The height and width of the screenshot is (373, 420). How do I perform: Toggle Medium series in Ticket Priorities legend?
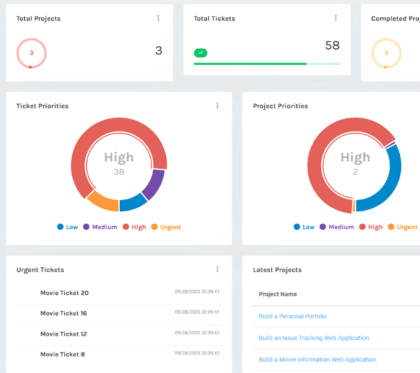pyautogui.click(x=100, y=227)
